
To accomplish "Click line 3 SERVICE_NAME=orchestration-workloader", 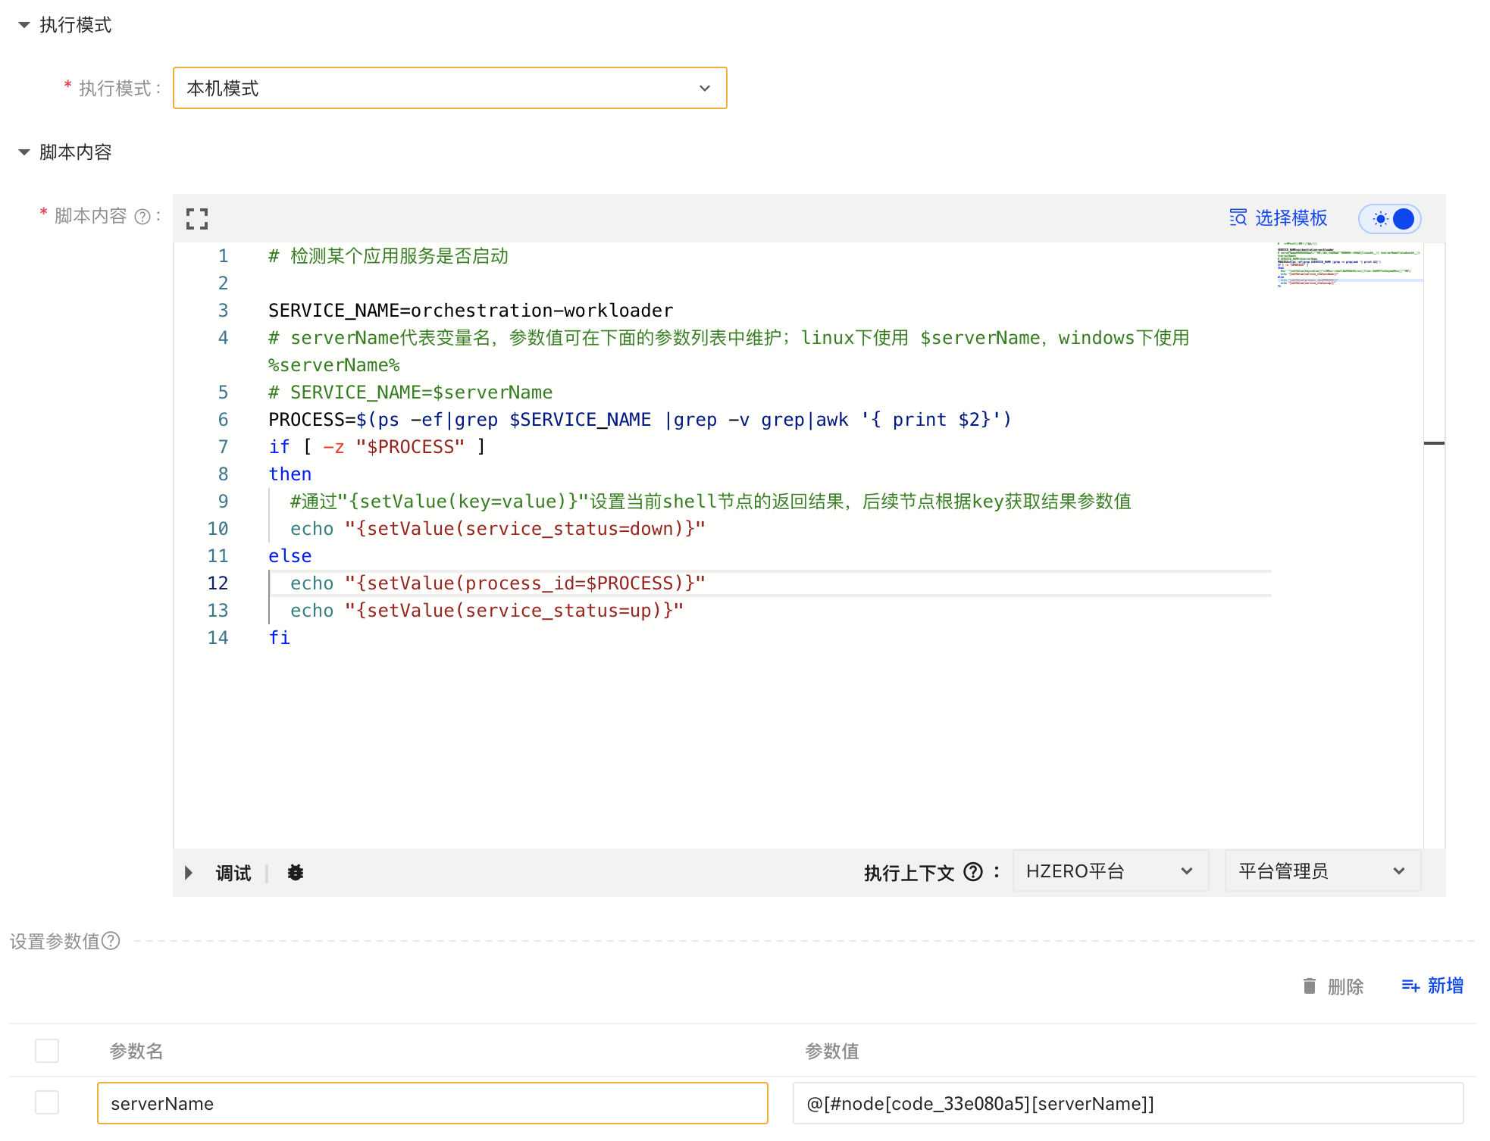I will (471, 311).
